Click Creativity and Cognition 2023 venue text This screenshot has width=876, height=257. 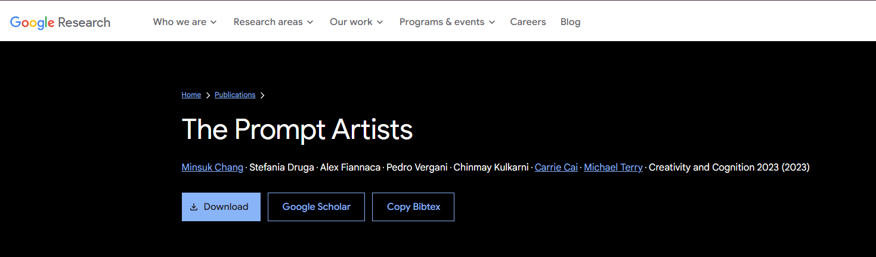tap(729, 168)
